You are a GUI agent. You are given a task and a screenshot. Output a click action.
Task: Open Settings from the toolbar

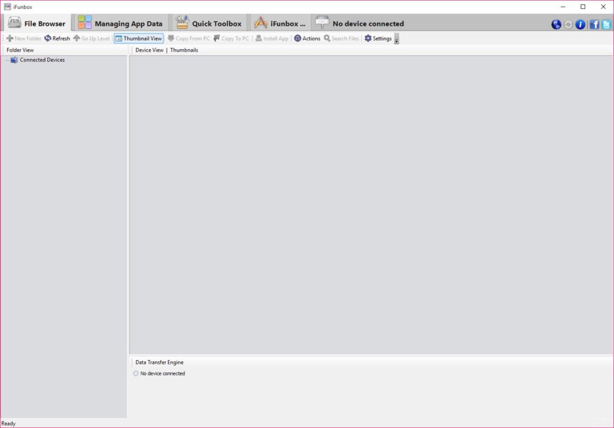tap(378, 38)
